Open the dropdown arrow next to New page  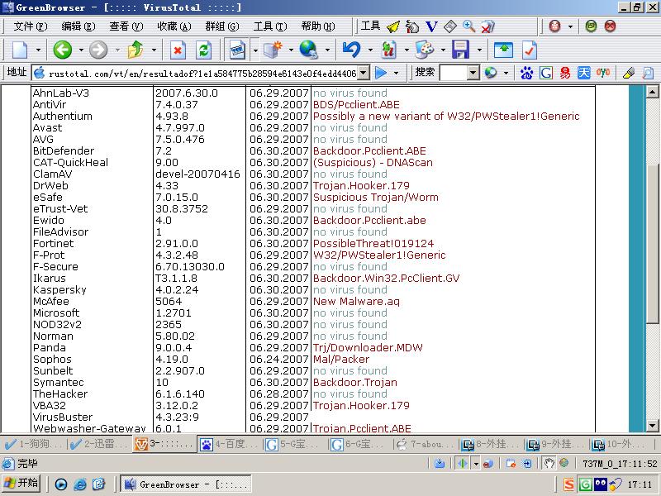coord(38,50)
